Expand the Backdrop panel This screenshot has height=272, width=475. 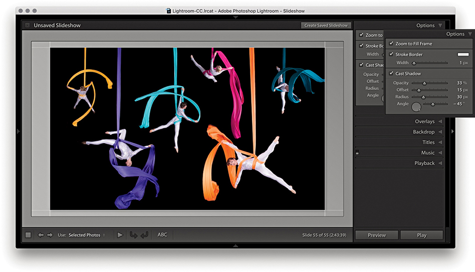coord(424,132)
